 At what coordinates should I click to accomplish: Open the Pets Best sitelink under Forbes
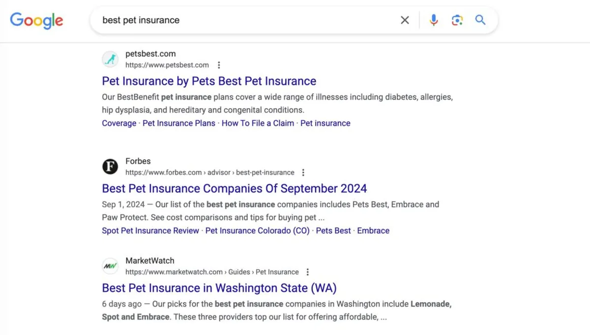(x=333, y=230)
